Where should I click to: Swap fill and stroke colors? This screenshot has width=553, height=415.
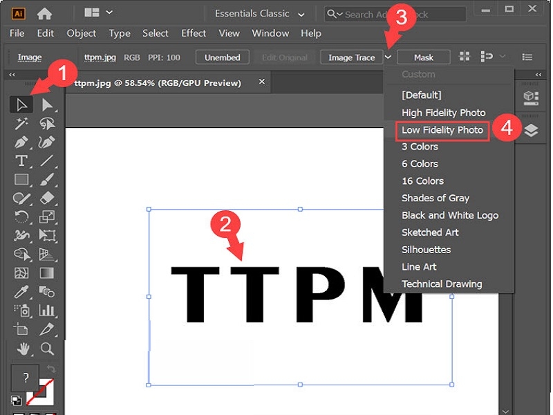click(51, 369)
